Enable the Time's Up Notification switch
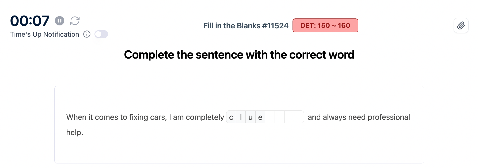The width and height of the screenshot is (478, 168). [101, 34]
